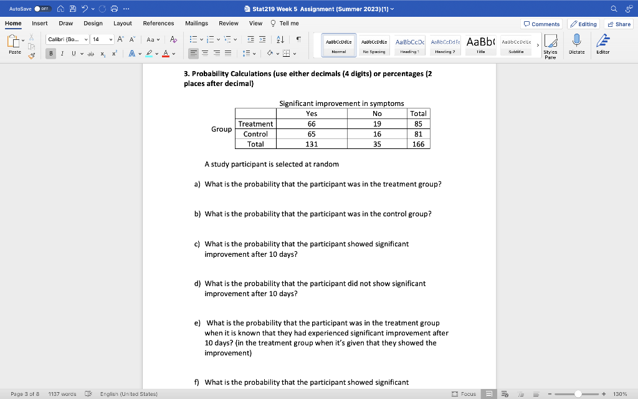Open the Editor pane
Viewport: 638px width, 399px height.
click(602, 45)
